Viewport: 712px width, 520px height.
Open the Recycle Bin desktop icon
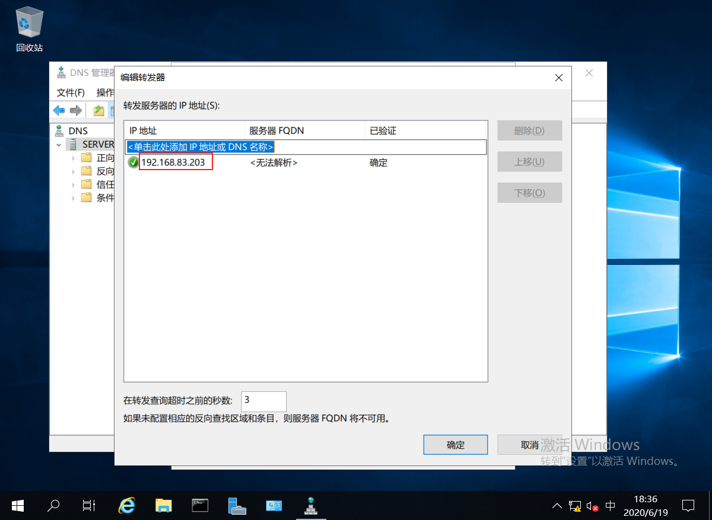coord(29,28)
